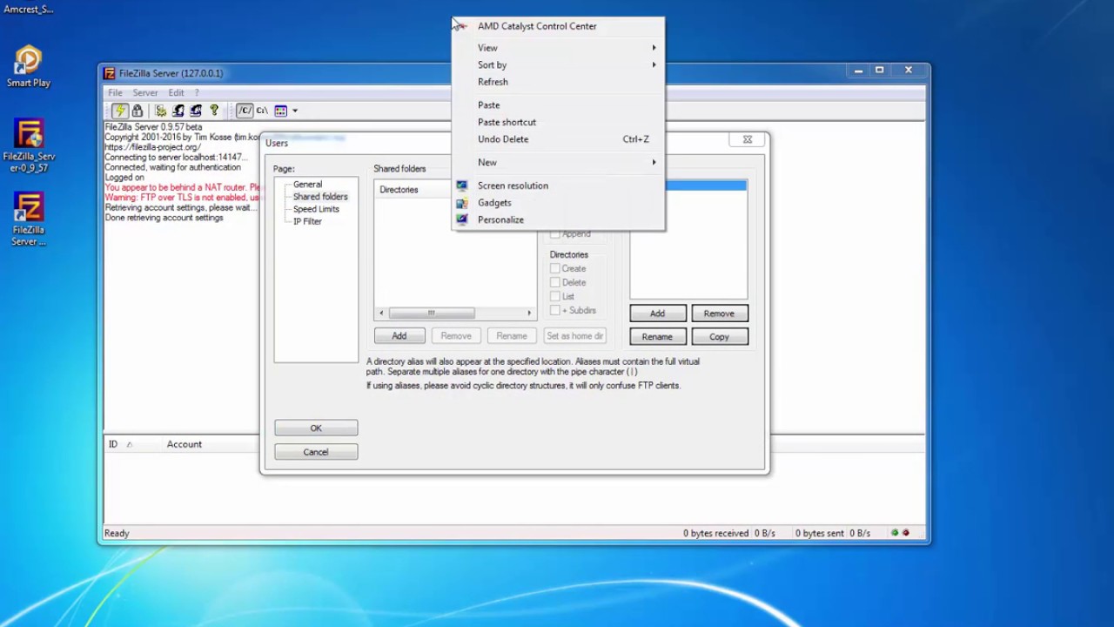Click the AMD Catalyst Control Center menu icon
Viewport: 1114px width, 627px height.
tap(461, 26)
